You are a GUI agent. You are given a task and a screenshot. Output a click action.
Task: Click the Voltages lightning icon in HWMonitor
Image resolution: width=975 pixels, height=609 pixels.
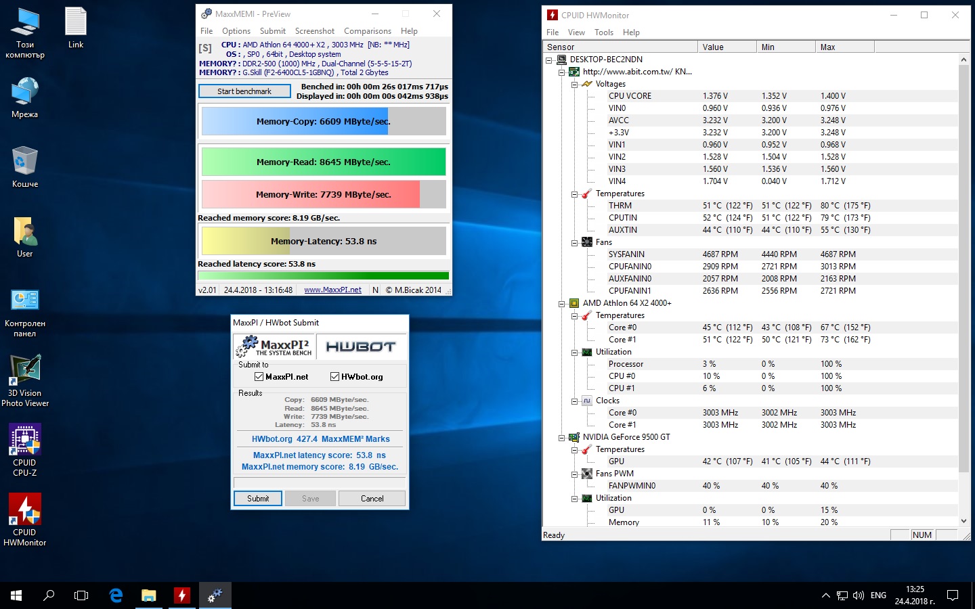pos(587,84)
